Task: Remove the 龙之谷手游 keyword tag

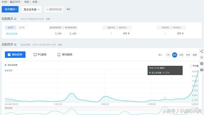Action: (39, 10)
